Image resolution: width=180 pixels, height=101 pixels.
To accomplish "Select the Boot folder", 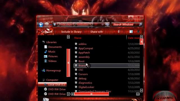I will pyautogui.click(x=81, y=61).
